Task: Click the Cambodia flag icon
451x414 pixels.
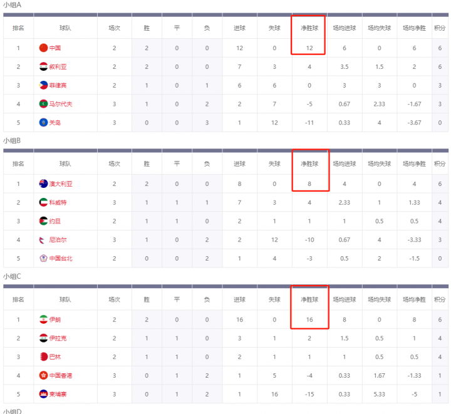Action: [43, 394]
